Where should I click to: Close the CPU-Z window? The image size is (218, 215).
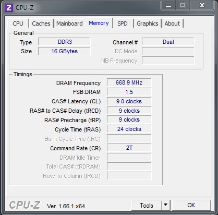click(202, 6)
